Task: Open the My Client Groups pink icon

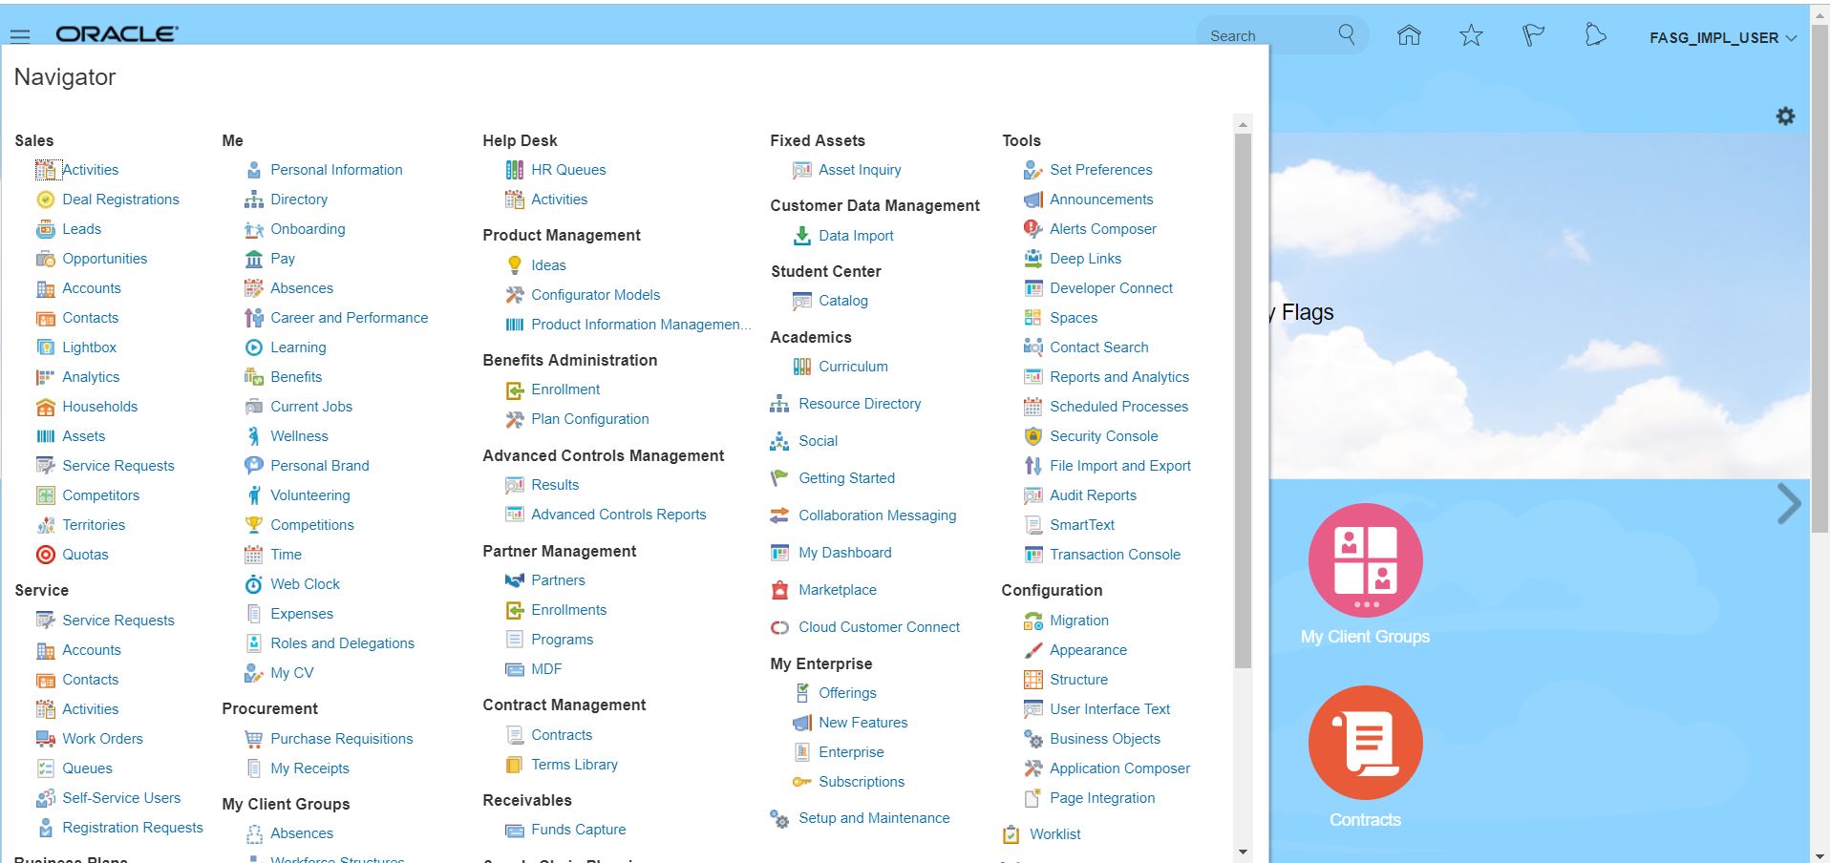Action: (1365, 560)
